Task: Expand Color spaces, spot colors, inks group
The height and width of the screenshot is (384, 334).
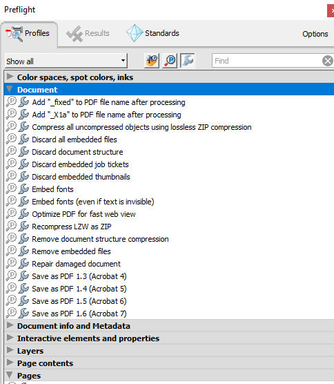Action: point(10,77)
